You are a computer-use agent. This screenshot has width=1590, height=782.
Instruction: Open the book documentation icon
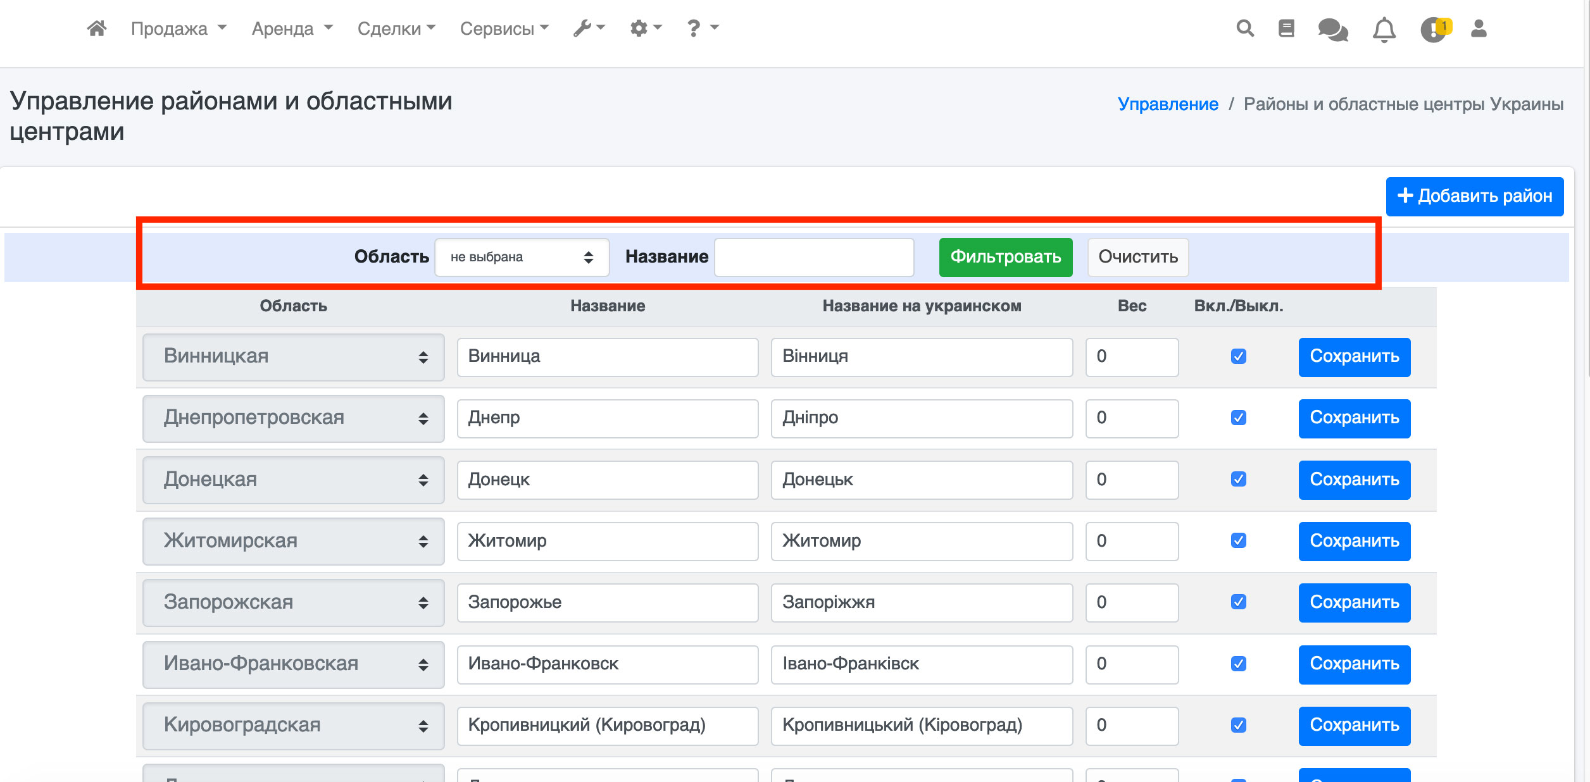(1286, 28)
